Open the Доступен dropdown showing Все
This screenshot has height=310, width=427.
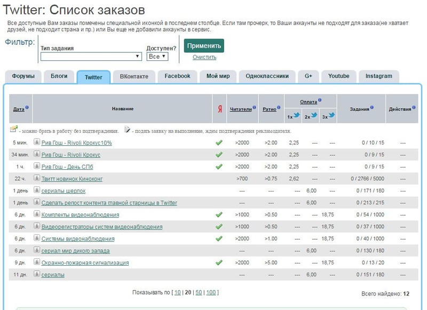click(x=157, y=56)
